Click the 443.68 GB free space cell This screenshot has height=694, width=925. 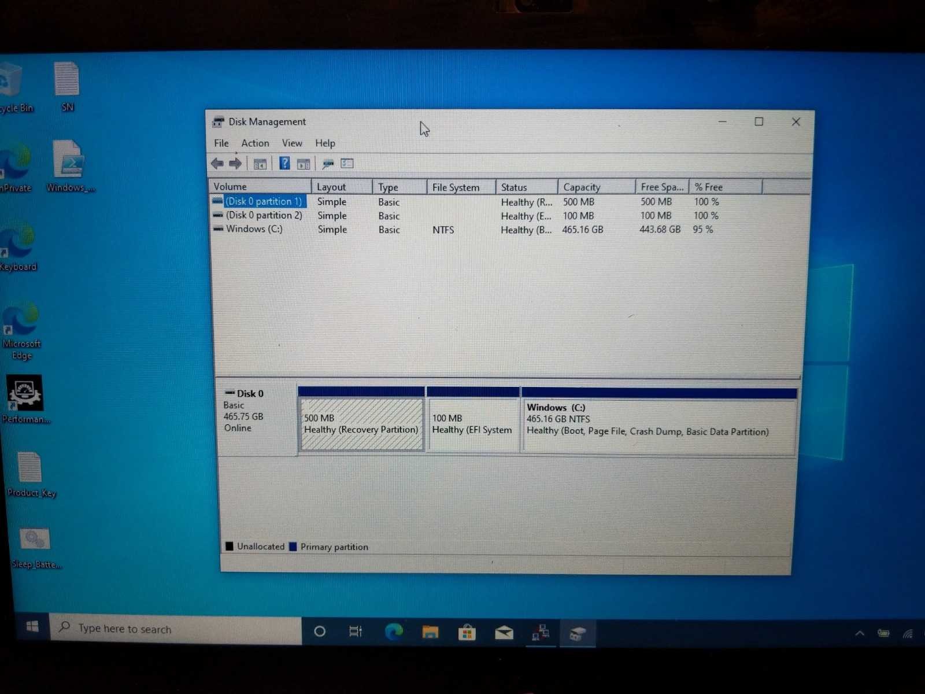pyautogui.click(x=660, y=230)
